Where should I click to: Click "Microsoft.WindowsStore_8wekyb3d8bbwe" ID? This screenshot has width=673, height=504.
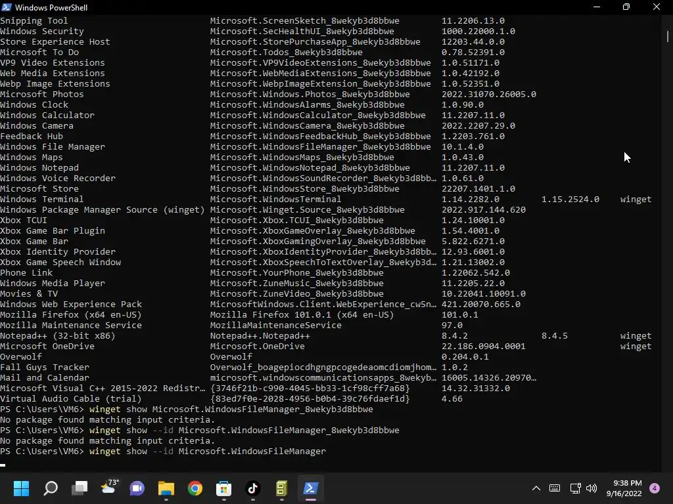(305, 188)
